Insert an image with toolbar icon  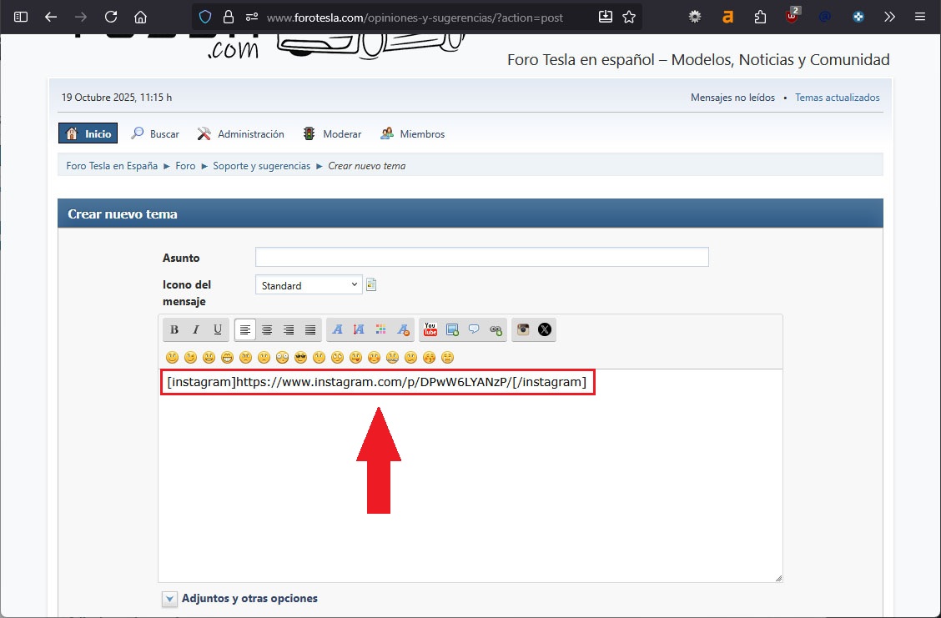tap(452, 329)
